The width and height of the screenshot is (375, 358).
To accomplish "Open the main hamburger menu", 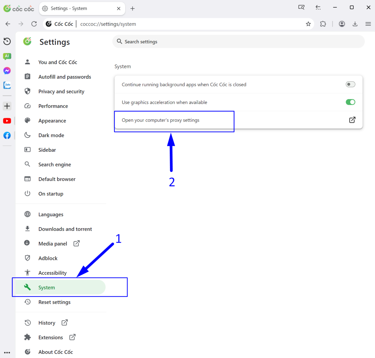I will (x=368, y=24).
